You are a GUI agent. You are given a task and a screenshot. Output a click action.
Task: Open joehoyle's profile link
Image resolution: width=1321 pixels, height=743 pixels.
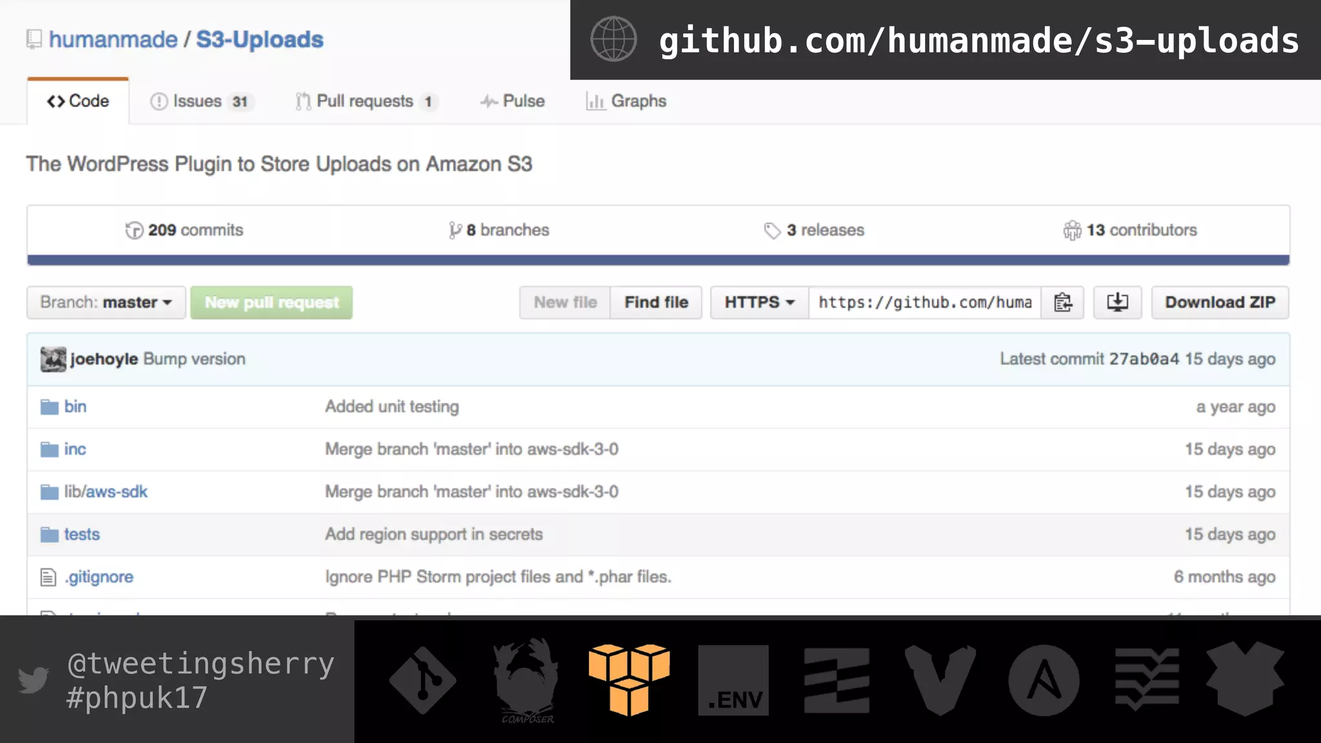[x=104, y=359]
